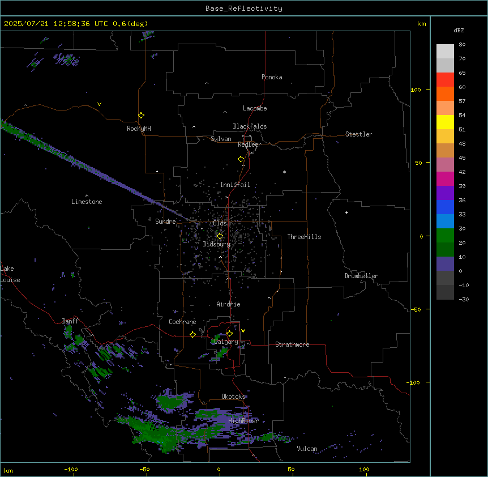The width and height of the screenshot is (488, 477).
Task: Click the Banff town label
Action: click(x=70, y=321)
